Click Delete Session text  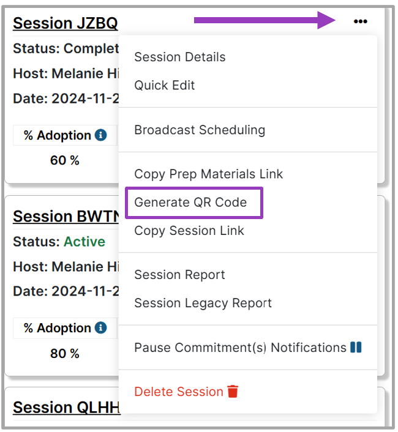point(179,392)
